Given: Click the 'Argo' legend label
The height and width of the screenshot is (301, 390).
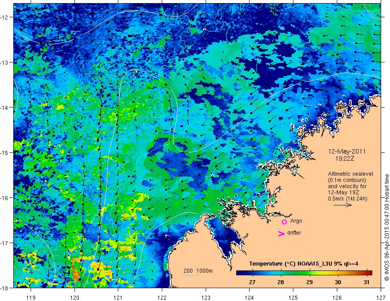Looking at the screenshot, I should tap(296, 221).
